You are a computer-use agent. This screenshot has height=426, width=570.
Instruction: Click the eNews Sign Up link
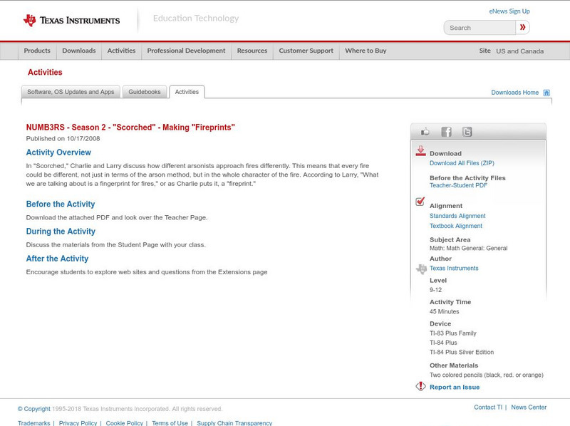pos(509,11)
